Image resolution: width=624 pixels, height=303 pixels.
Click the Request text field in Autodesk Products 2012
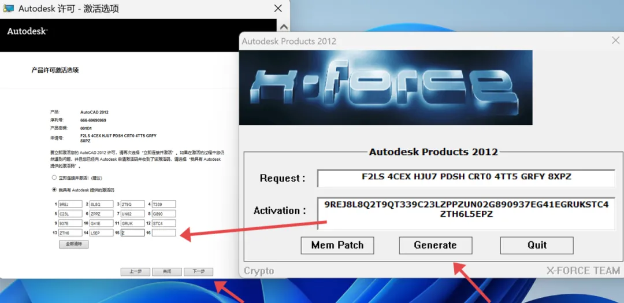tap(466, 178)
